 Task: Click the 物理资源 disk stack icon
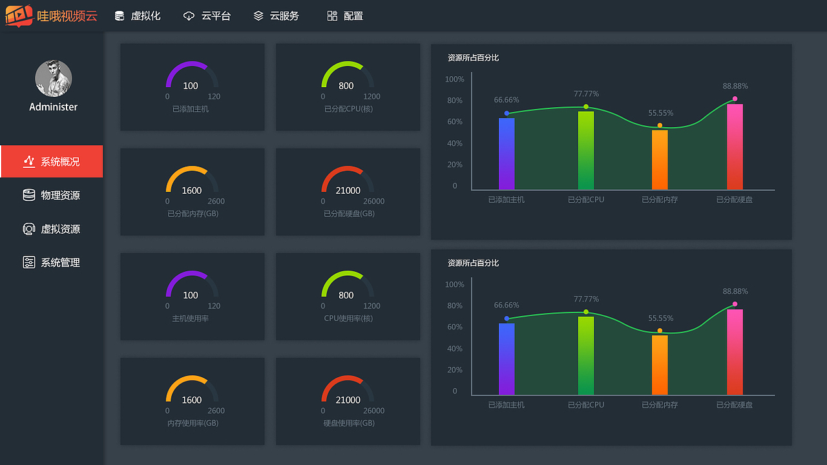[x=28, y=195]
